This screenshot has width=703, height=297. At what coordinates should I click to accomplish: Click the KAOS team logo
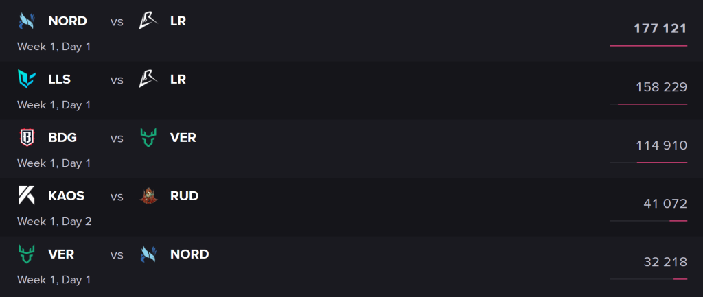pyautogui.click(x=27, y=195)
